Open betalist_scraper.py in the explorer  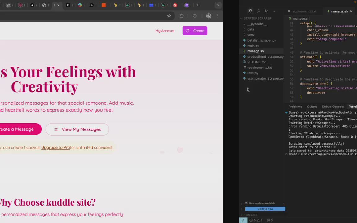click(261, 40)
